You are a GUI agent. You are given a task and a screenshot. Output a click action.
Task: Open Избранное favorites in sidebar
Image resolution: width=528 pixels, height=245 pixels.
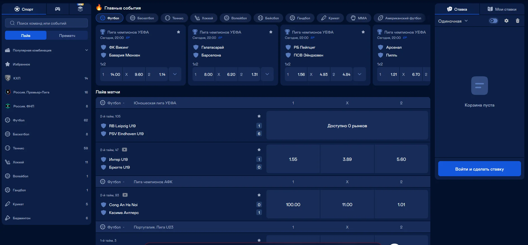[46, 64]
